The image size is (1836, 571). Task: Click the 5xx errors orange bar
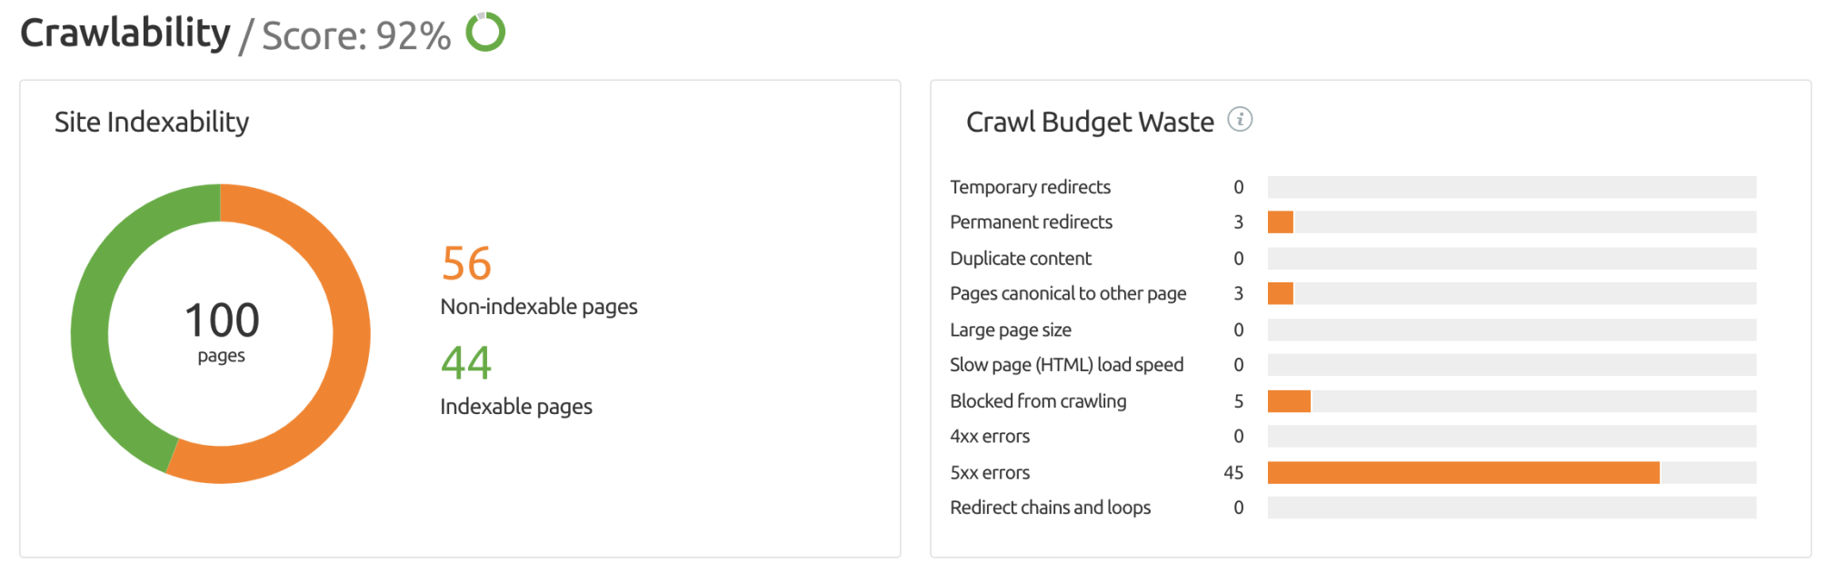coord(1463,472)
